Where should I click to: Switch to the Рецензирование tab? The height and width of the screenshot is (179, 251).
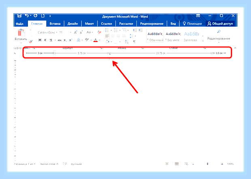coord(151,24)
